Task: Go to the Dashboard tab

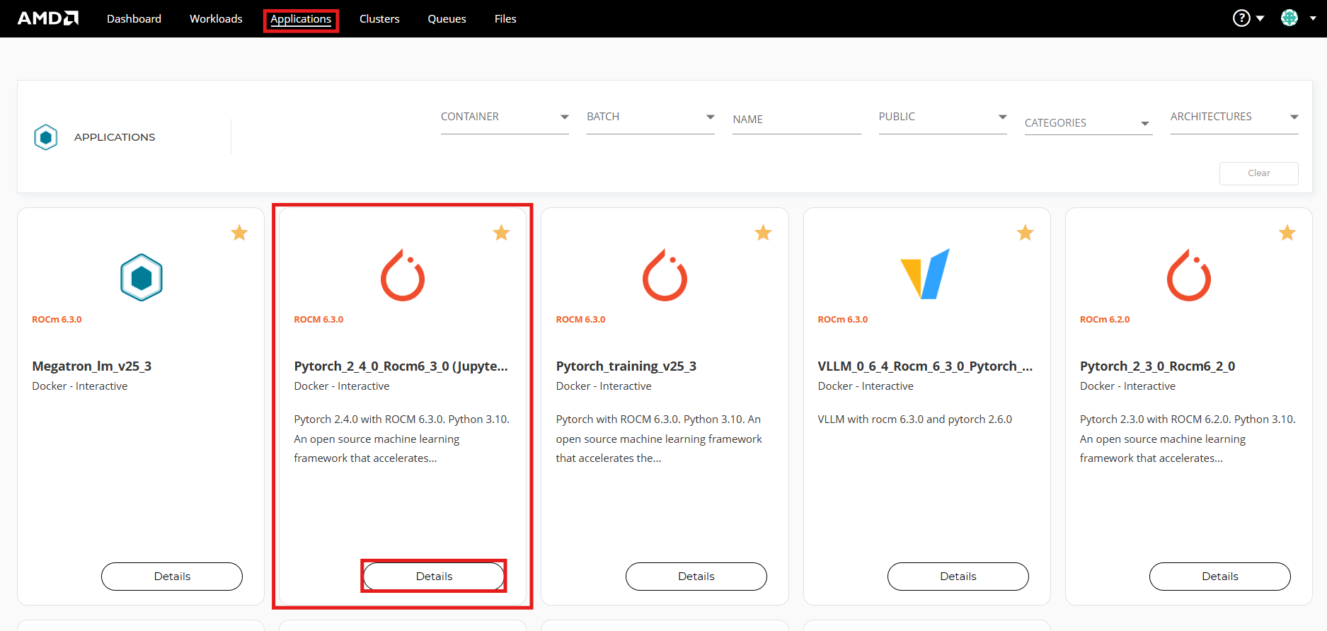Action: pyautogui.click(x=134, y=19)
